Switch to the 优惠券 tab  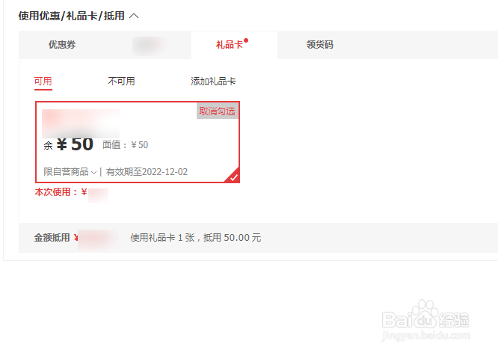click(62, 45)
